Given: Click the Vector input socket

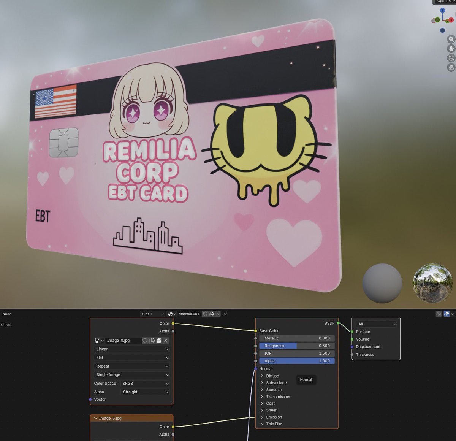Looking at the screenshot, I should [x=90, y=400].
